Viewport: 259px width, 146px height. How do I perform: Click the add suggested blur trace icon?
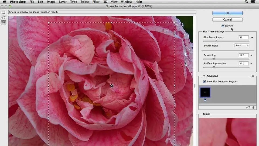pos(248,108)
